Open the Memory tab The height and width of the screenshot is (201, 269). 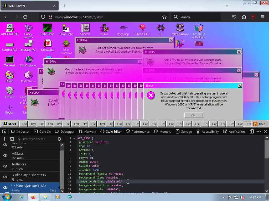point(162,131)
